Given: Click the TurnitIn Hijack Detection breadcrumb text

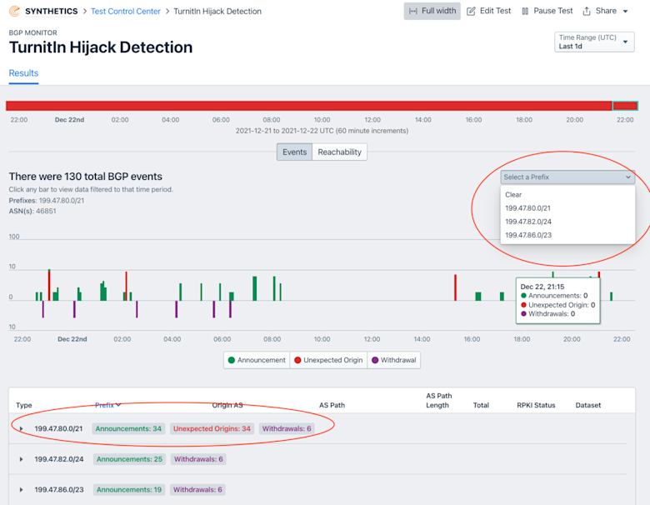Looking at the screenshot, I should point(217,11).
